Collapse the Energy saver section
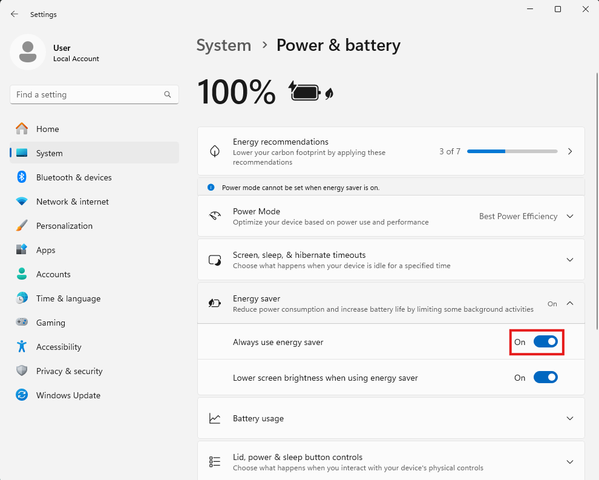Screen dimensions: 599x480 [569, 303]
